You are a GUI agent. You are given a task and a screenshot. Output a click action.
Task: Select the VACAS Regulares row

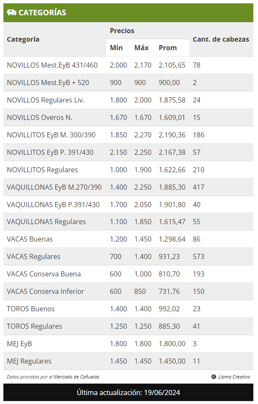[128, 256]
